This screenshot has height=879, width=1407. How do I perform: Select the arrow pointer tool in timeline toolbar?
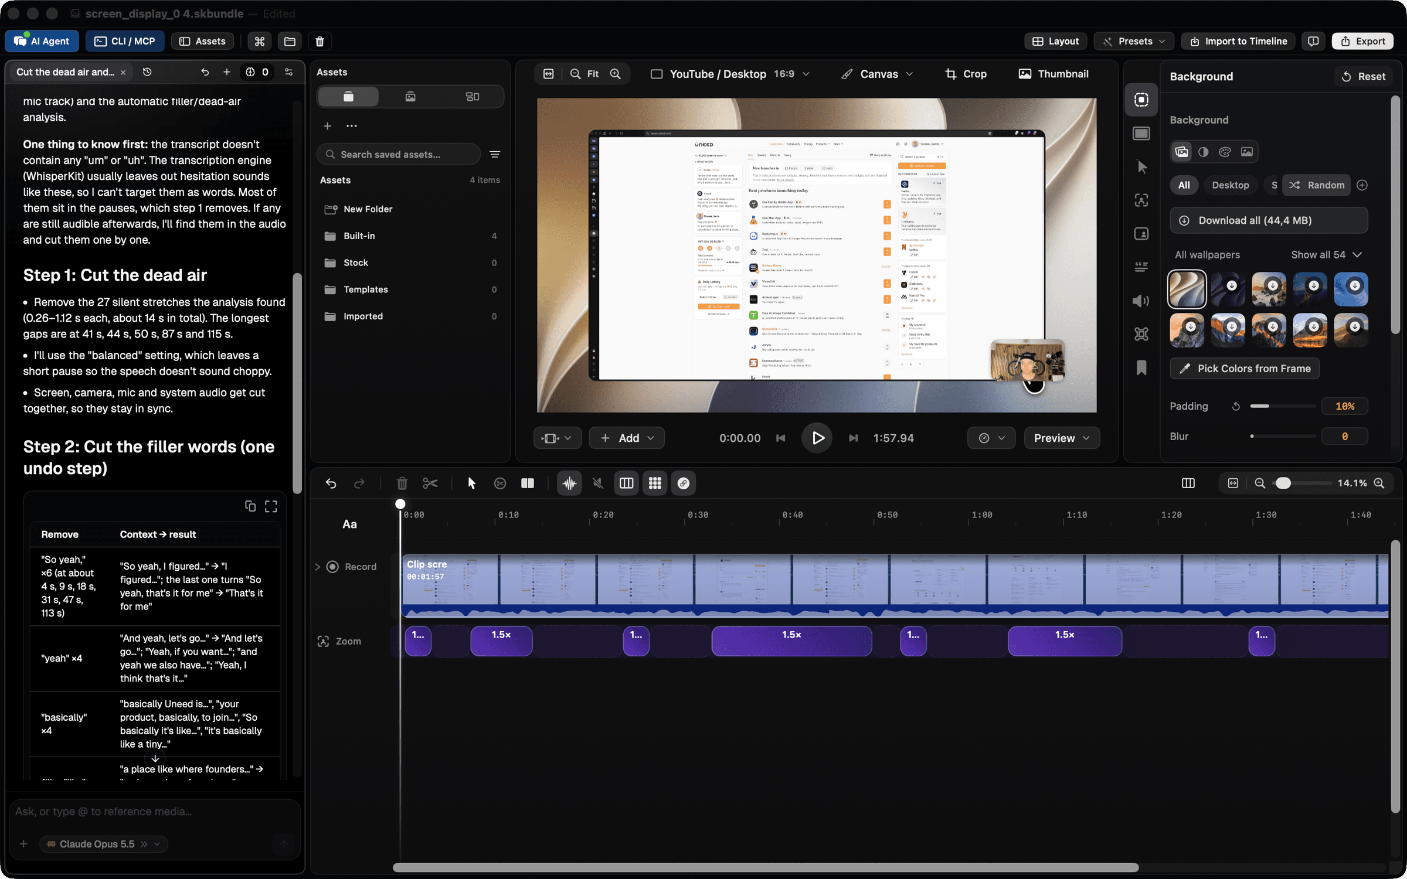pos(471,483)
